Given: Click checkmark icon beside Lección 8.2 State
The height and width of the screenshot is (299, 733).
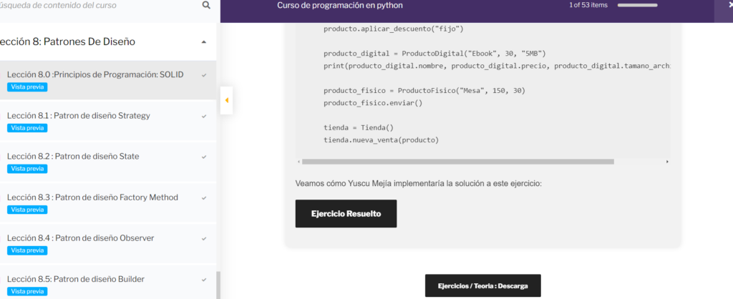Looking at the screenshot, I should tap(204, 157).
